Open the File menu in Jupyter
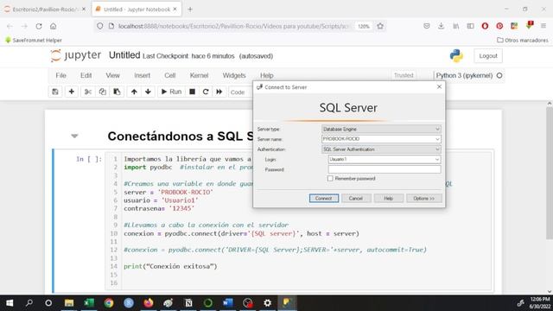This screenshot has height=311, width=553. pyautogui.click(x=60, y=75)
